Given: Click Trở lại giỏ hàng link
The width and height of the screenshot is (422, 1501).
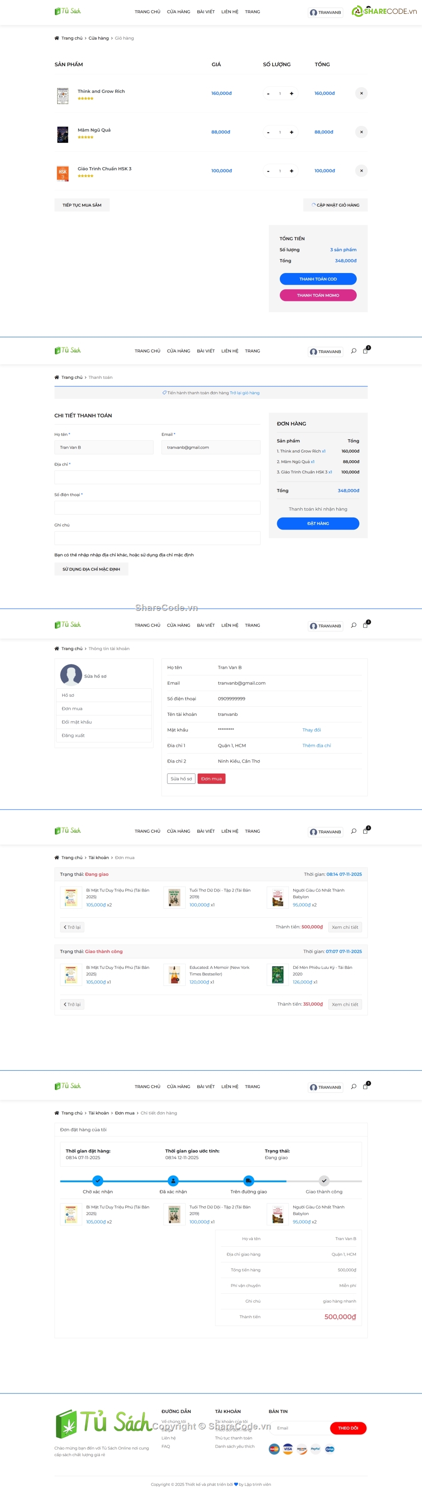Looking at the screenshot, I should (244, 393).
